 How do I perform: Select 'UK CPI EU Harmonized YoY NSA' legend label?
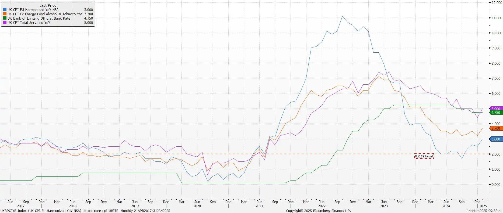pos(33,10)
